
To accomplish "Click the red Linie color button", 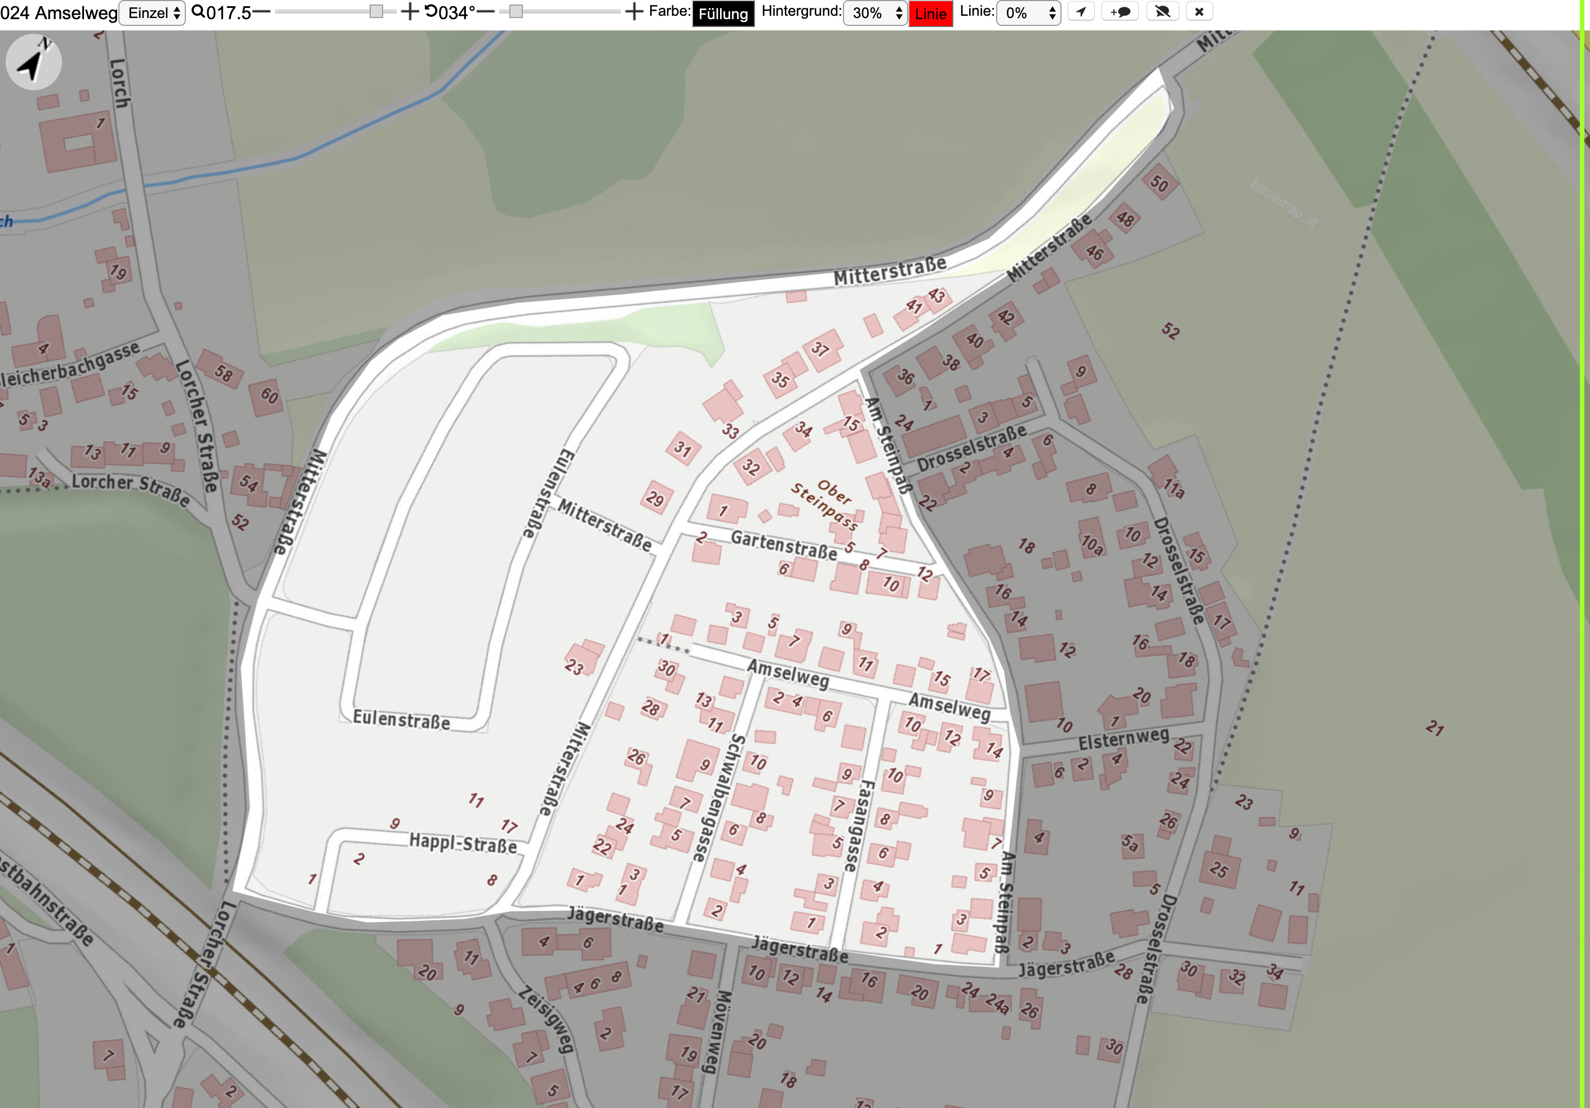I will point(931,14).
